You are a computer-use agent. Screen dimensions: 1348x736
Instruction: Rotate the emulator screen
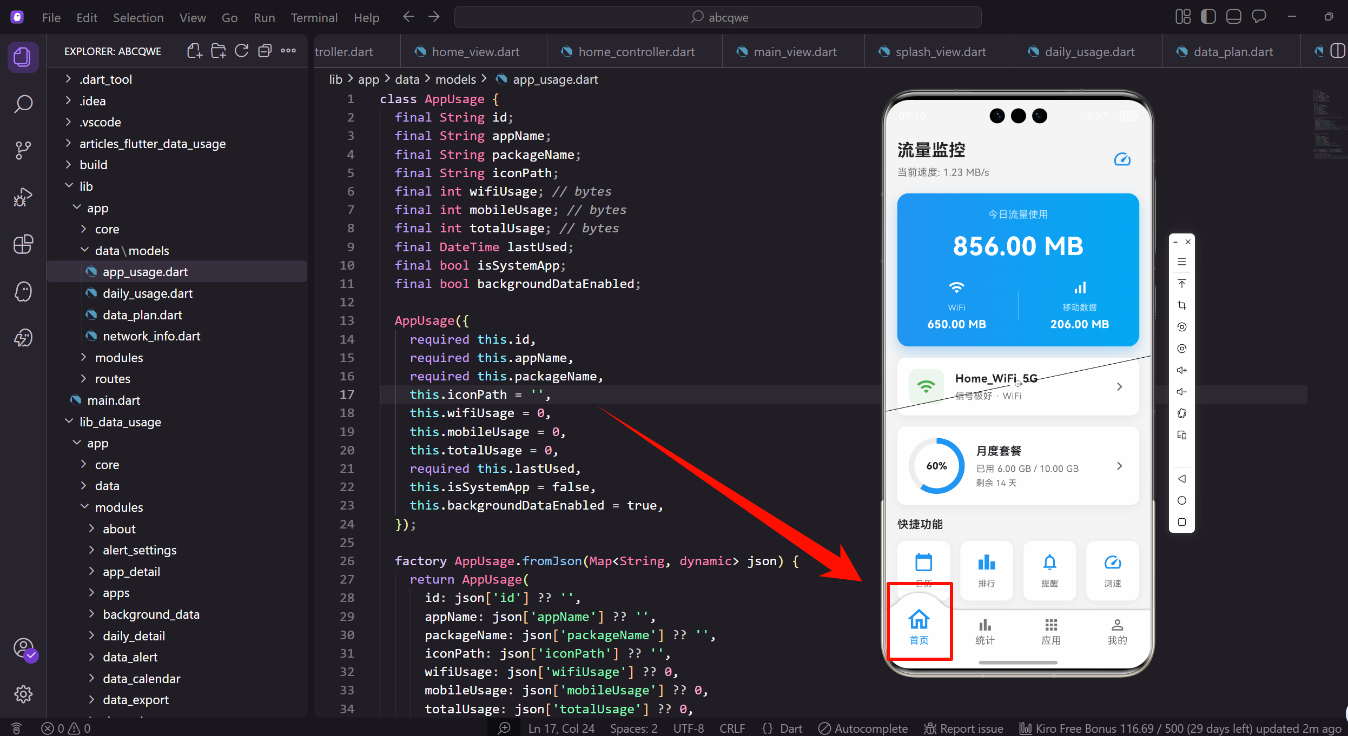pyautogui.click(x=1182, y=413)
